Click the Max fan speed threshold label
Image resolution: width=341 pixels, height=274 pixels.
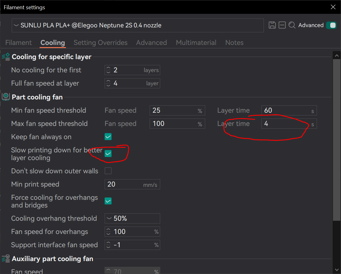click(49, 124)
